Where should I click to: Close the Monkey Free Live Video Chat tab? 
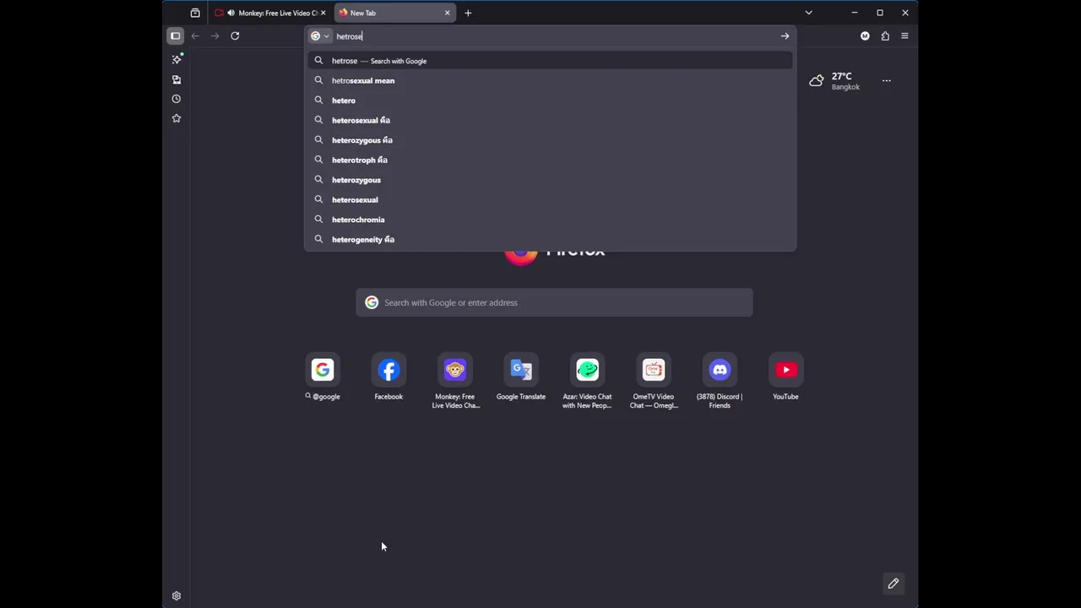323,13
